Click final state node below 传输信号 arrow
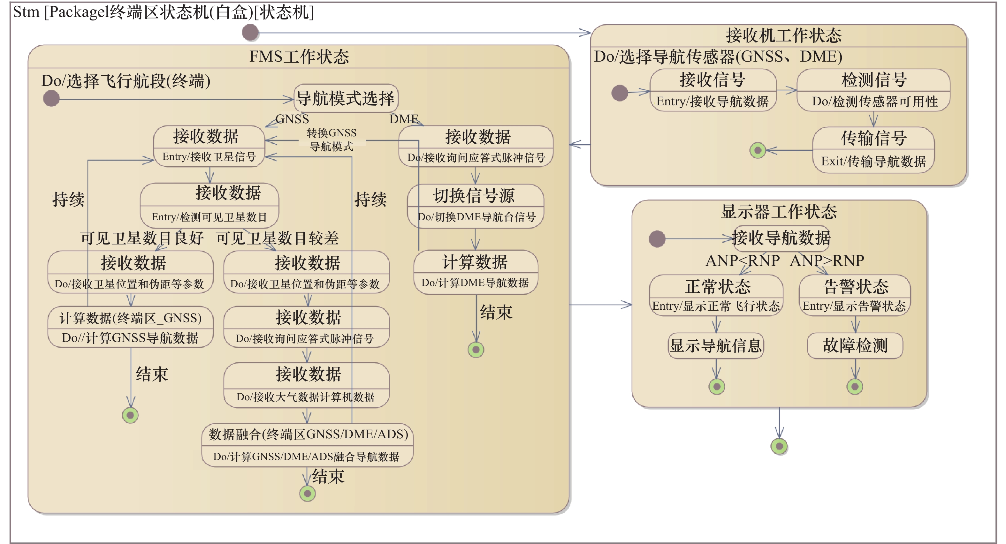 point(758,150)
